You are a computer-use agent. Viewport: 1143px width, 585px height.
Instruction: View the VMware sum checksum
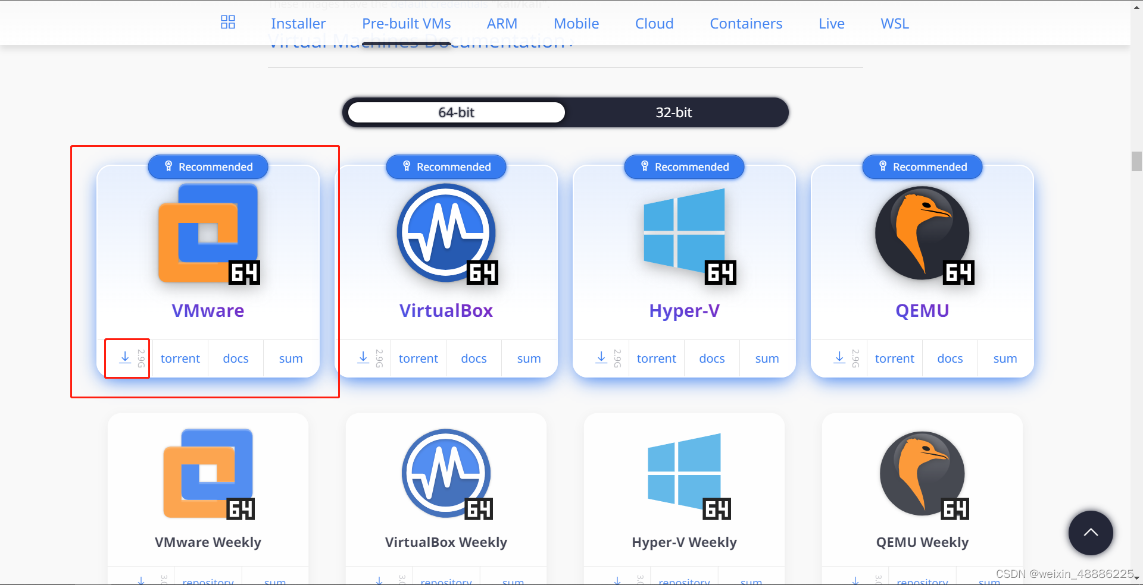[x=291, y=358]
